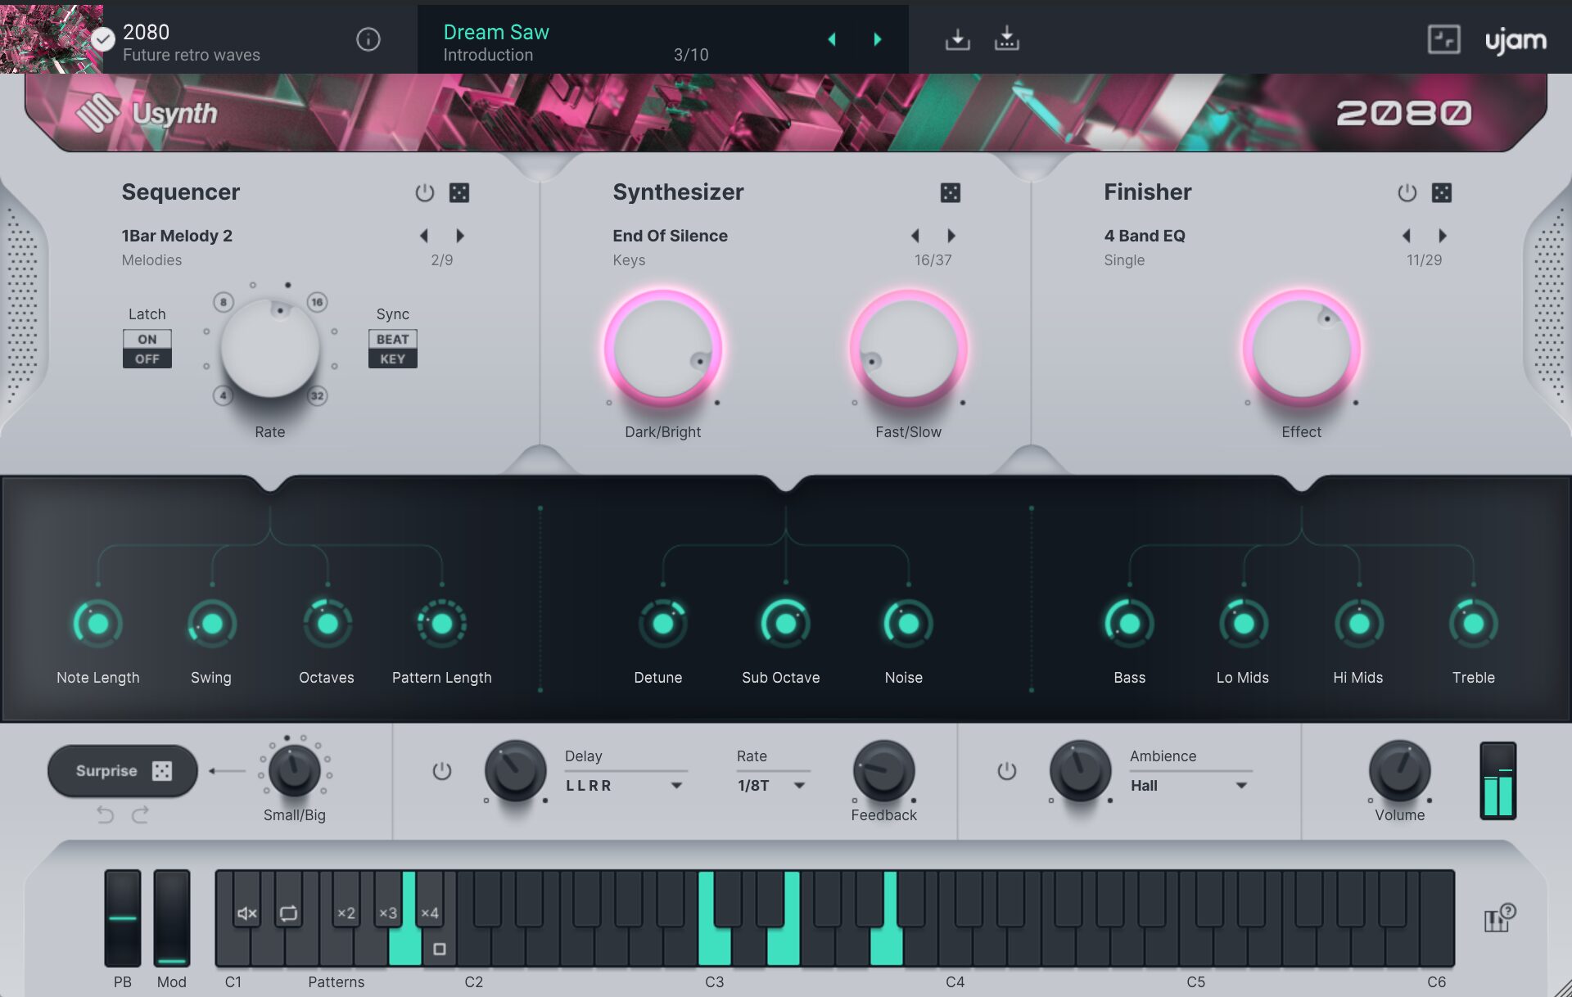Click the Fast/Slow knob
This screenshot has height=997, width=1572.
click(x=909, y=350)
